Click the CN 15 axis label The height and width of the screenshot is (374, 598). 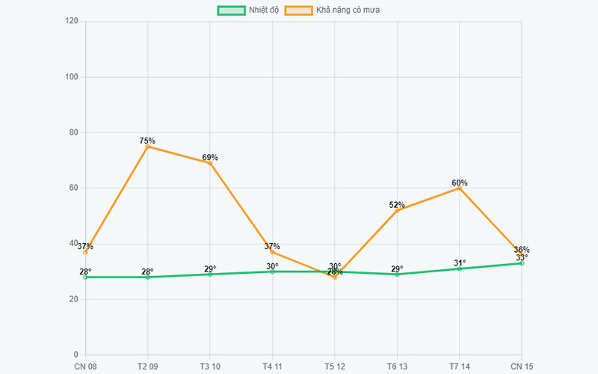point(522,367)
